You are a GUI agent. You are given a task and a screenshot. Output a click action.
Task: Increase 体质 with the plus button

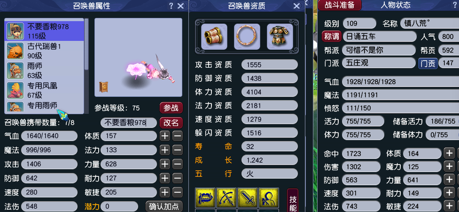click(165, 136)
